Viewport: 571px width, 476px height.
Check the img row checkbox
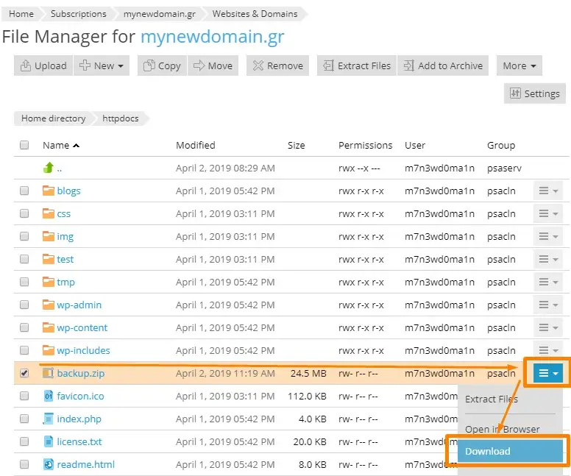(24, 236)
